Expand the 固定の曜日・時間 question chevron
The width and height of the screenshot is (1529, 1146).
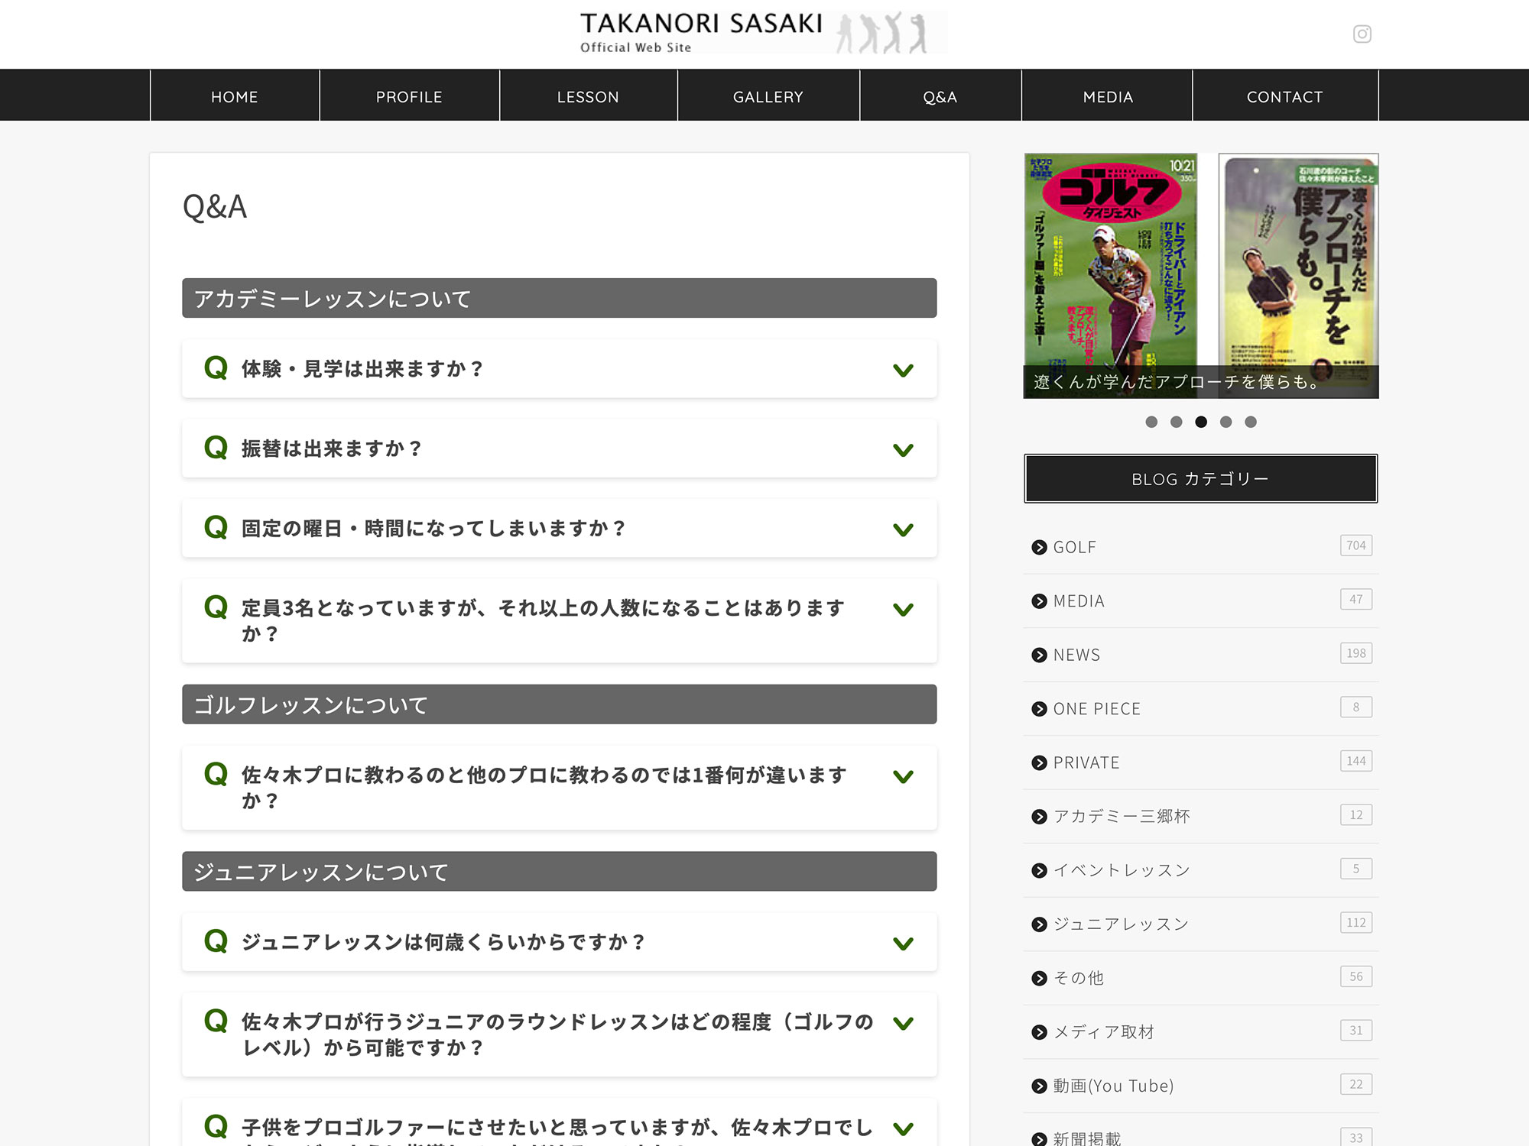coord(903,529)
